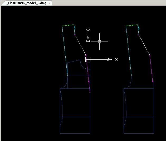Select the green top line of left pattern
Screen dimensions: 166x141
pyautogui.click(x=68, y=25)
